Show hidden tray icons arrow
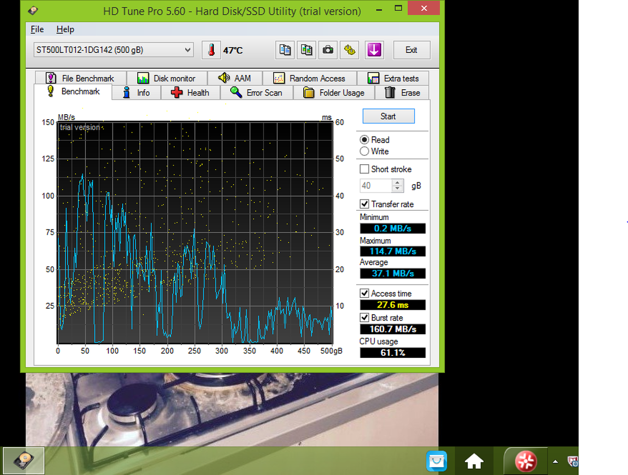Image resolution: width=628 pixels, height=475 pixels. tap(555, 461)
